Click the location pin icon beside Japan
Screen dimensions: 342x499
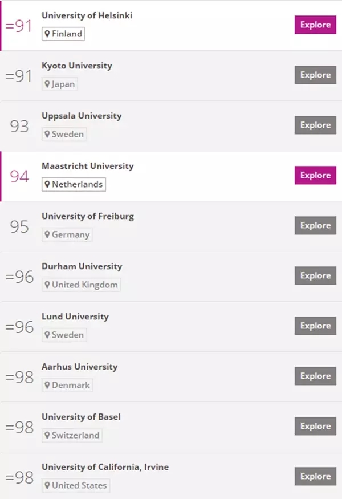pyautogui.click(x=47, y=84)
